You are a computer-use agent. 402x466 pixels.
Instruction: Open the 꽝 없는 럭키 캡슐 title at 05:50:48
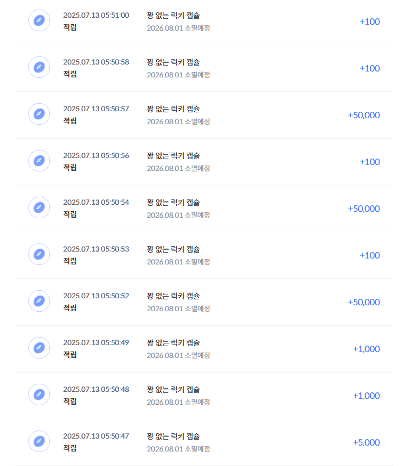[173, 389]
